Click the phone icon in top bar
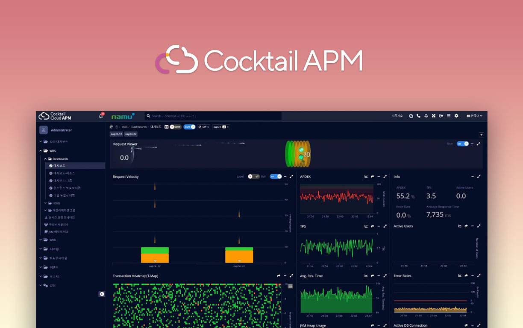Screen dimensions: 523x328 [418, 116]
